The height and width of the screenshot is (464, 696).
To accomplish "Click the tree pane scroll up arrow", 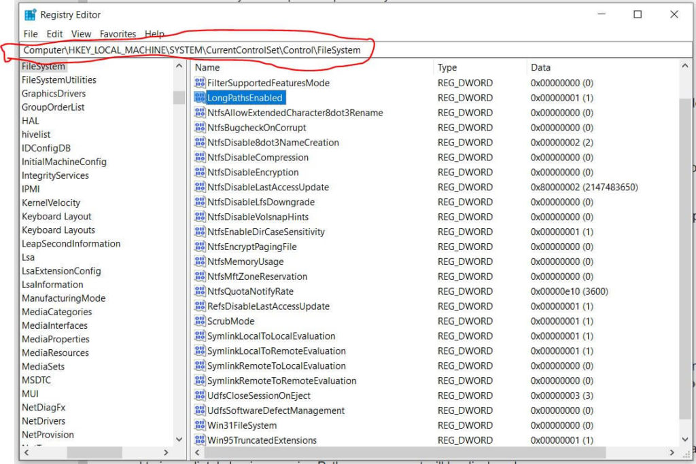I will coord(179,66).
